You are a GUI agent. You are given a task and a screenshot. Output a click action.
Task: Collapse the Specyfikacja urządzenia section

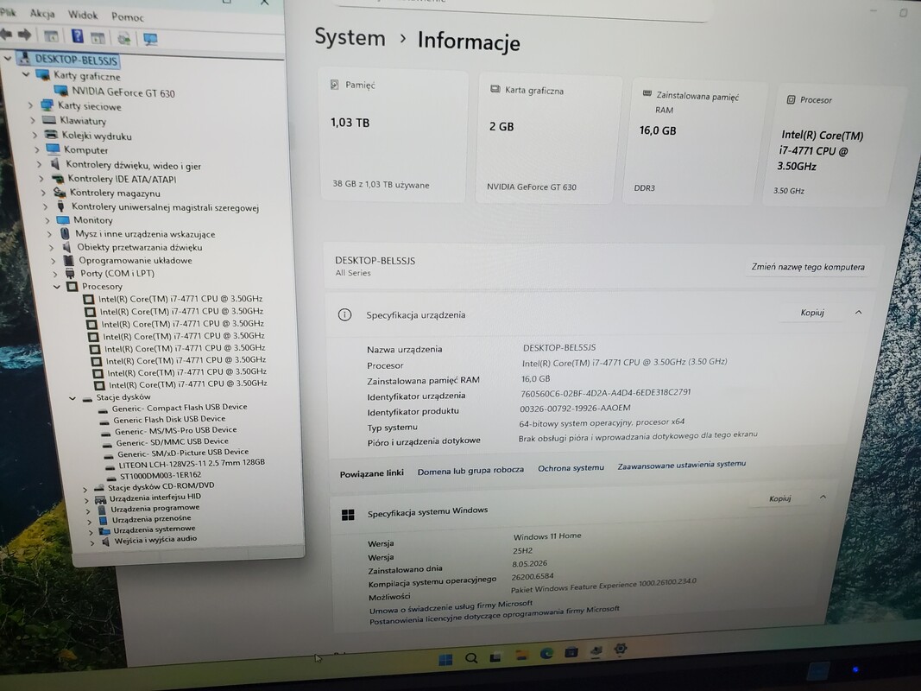tap(858, 313)
